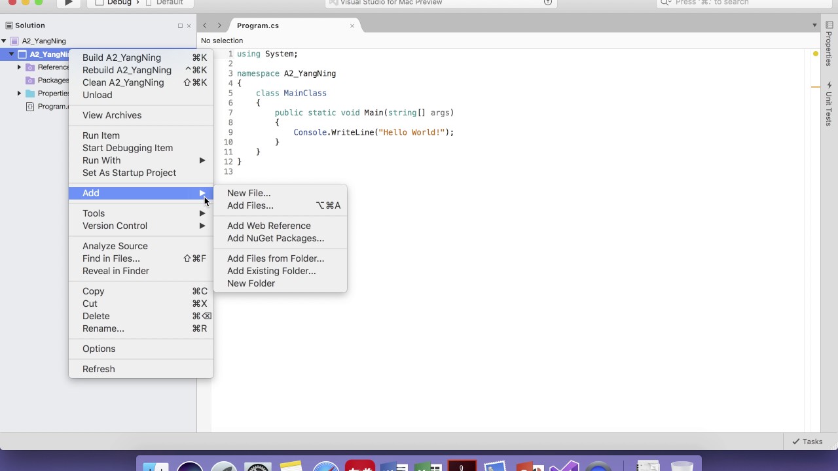Click the 'class MainClass' code line
This screenshot has height=471, width=838.
[x=291, y=93]
